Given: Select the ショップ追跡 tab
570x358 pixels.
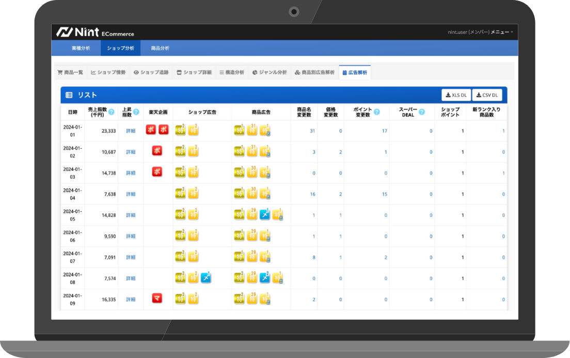Looking at the screenshot, I should click(151, 72).
